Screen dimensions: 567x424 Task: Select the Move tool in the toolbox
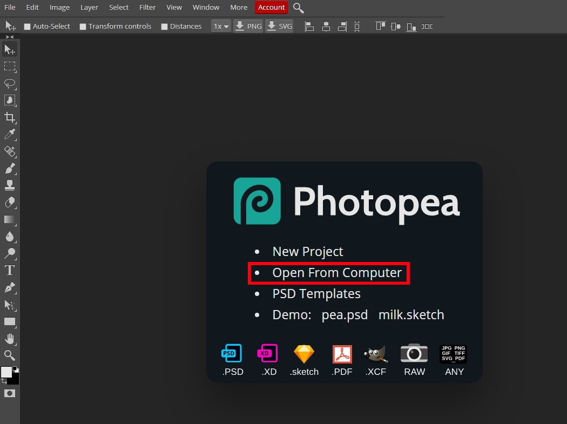(10, 49)
